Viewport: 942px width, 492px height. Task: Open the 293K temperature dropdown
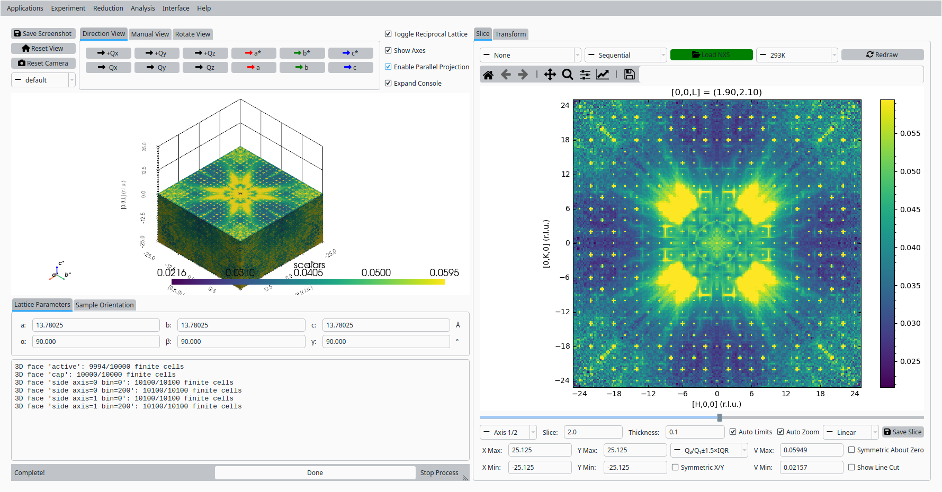tap(797, 55)
